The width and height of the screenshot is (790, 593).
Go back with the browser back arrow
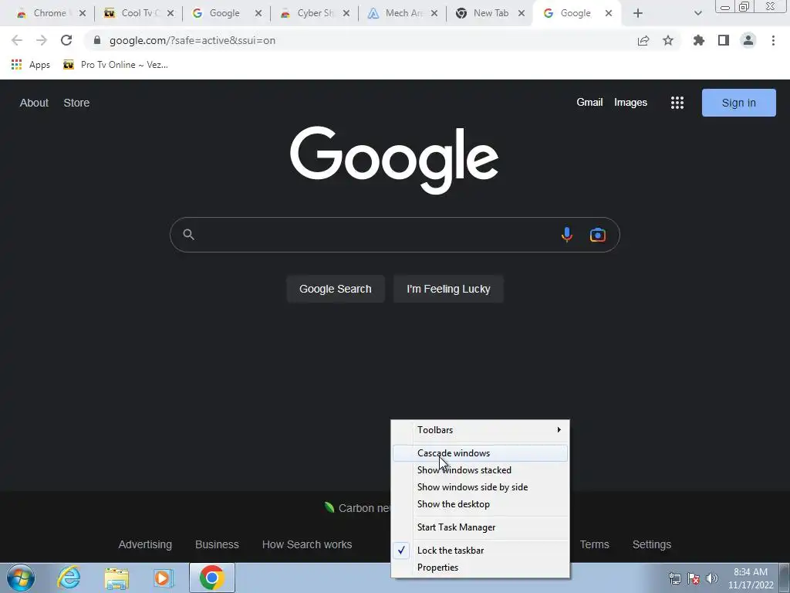coord(17,40)
